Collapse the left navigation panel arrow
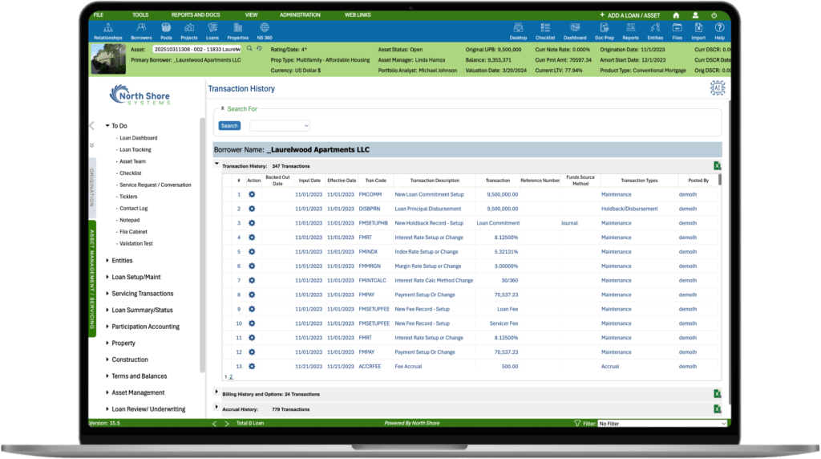The width and height of the screenshot is (821, 459). [x=91, y=126]
